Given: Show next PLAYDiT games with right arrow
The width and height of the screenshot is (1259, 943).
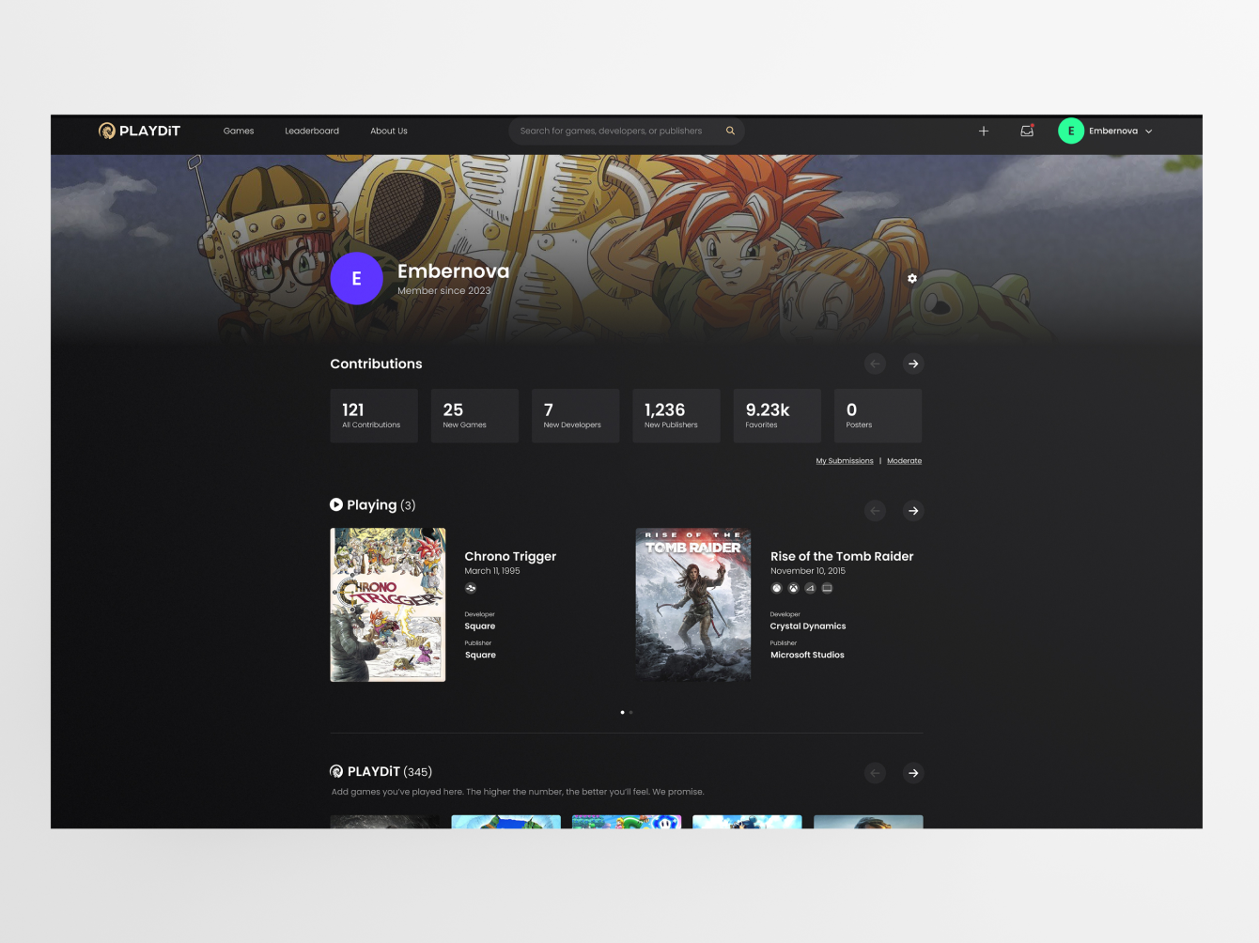Looking at the screenshot, I should pos(913,773).
